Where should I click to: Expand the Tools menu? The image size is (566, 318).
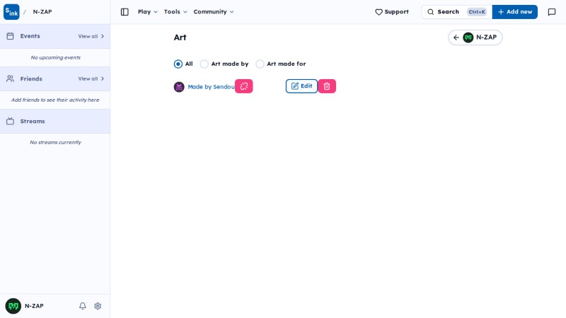[x=175, y=12]
